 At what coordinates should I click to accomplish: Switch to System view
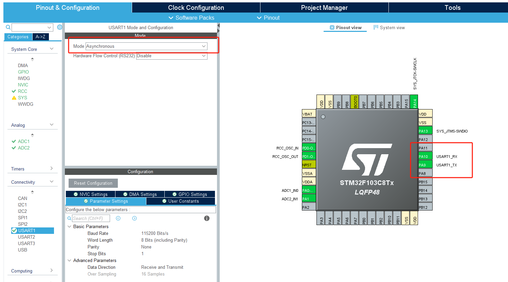click(x=389, y=27)
